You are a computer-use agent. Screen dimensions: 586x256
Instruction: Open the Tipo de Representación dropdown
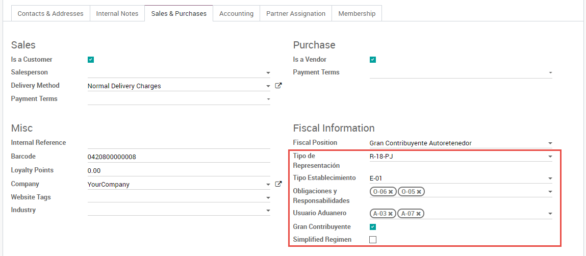pyautogui.click(x=550, y=157)
